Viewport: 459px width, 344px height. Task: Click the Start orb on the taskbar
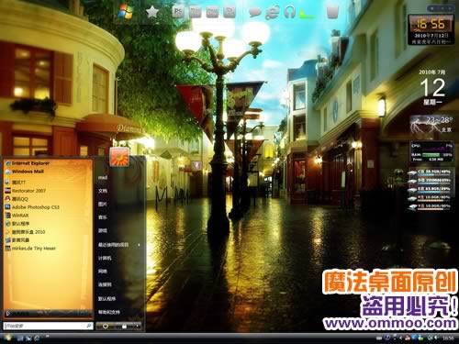coord(7,338)
